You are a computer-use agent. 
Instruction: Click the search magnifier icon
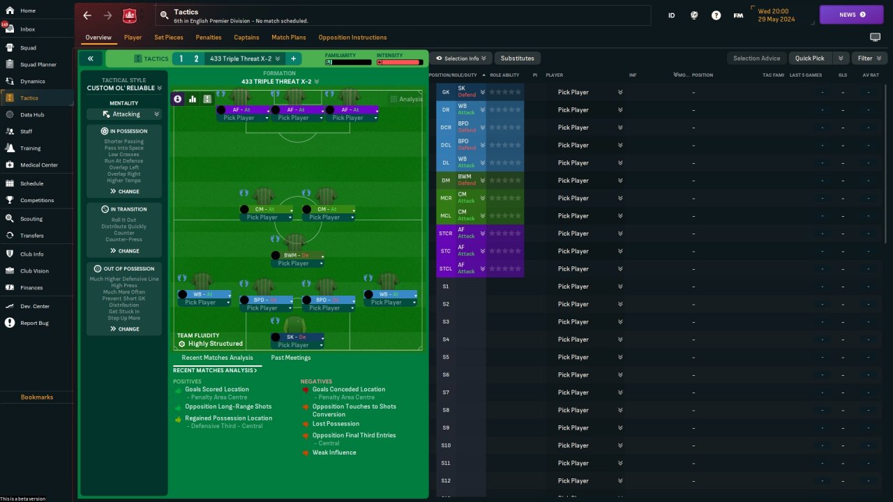point(164,15)
